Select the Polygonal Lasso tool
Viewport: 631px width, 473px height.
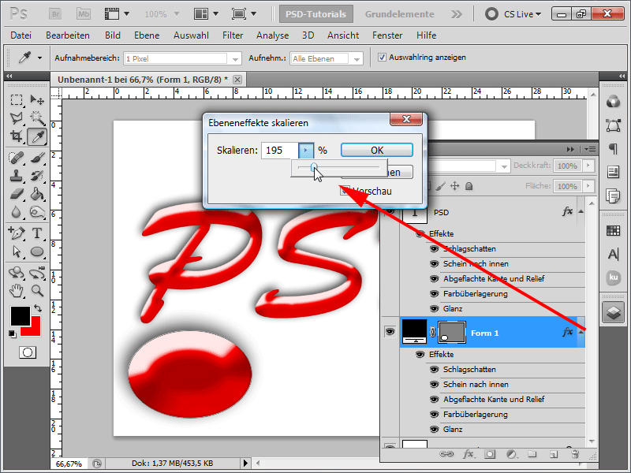point(16,117)
